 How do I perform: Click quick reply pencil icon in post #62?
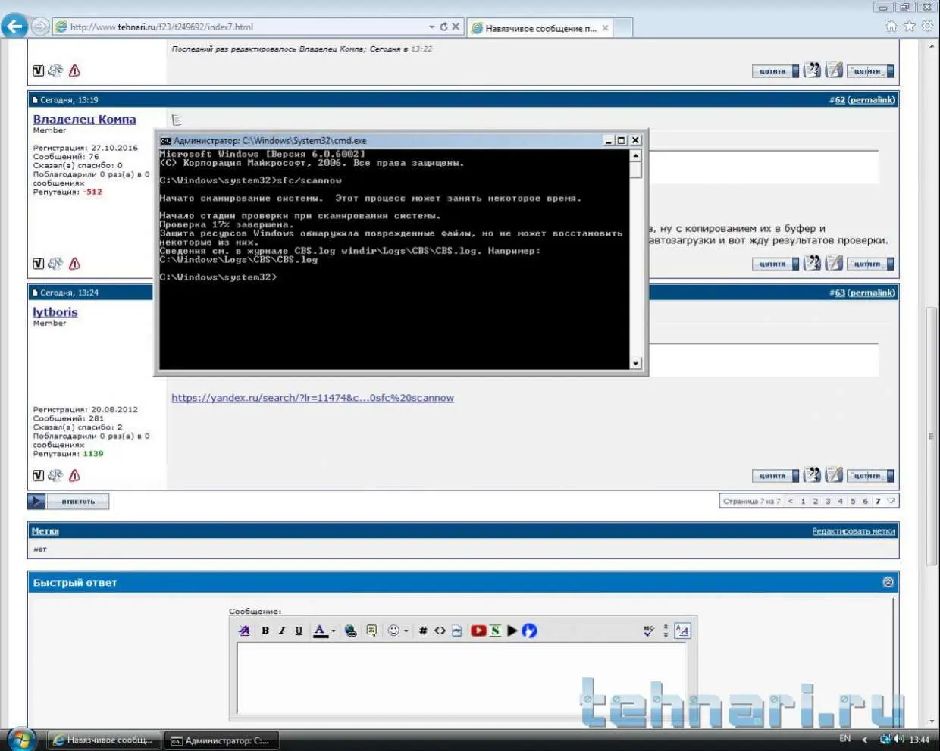click(x=834, y=264)
